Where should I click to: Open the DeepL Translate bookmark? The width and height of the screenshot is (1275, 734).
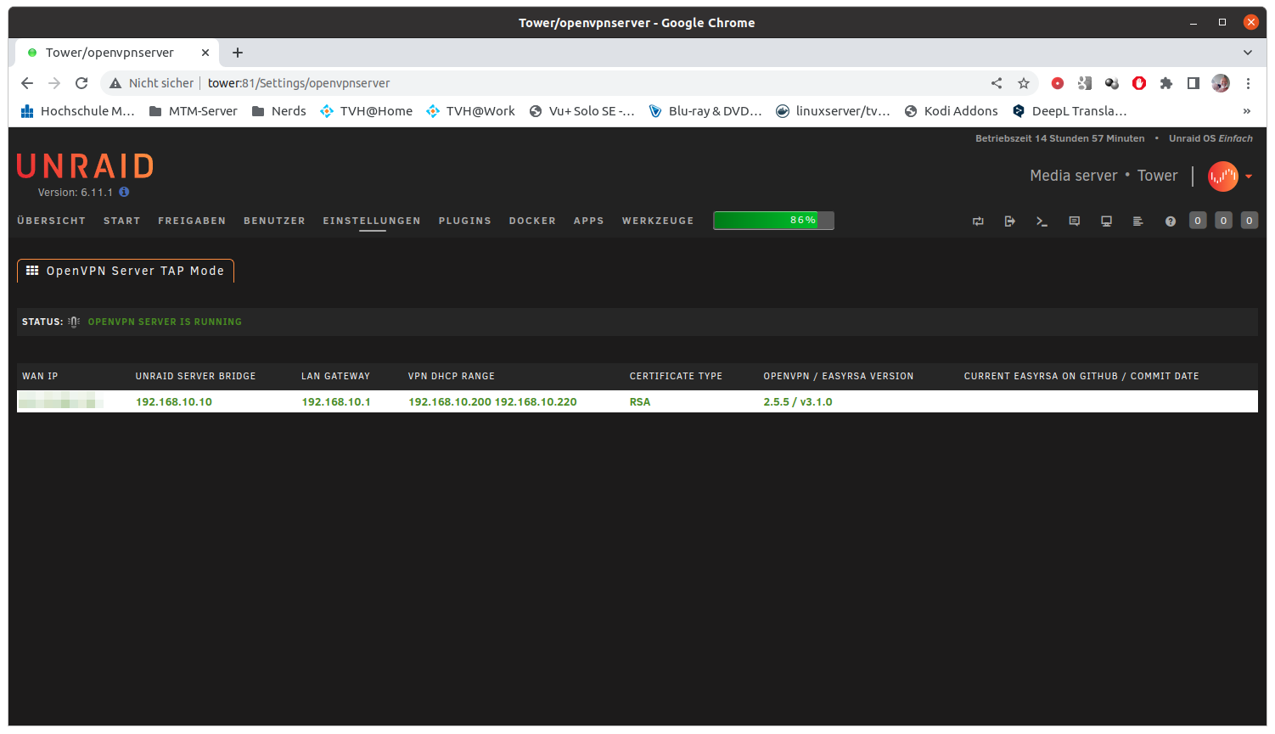click(x=1070, y=111)
